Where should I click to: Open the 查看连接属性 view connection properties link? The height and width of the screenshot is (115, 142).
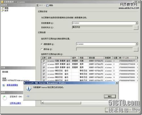(12, 85)
